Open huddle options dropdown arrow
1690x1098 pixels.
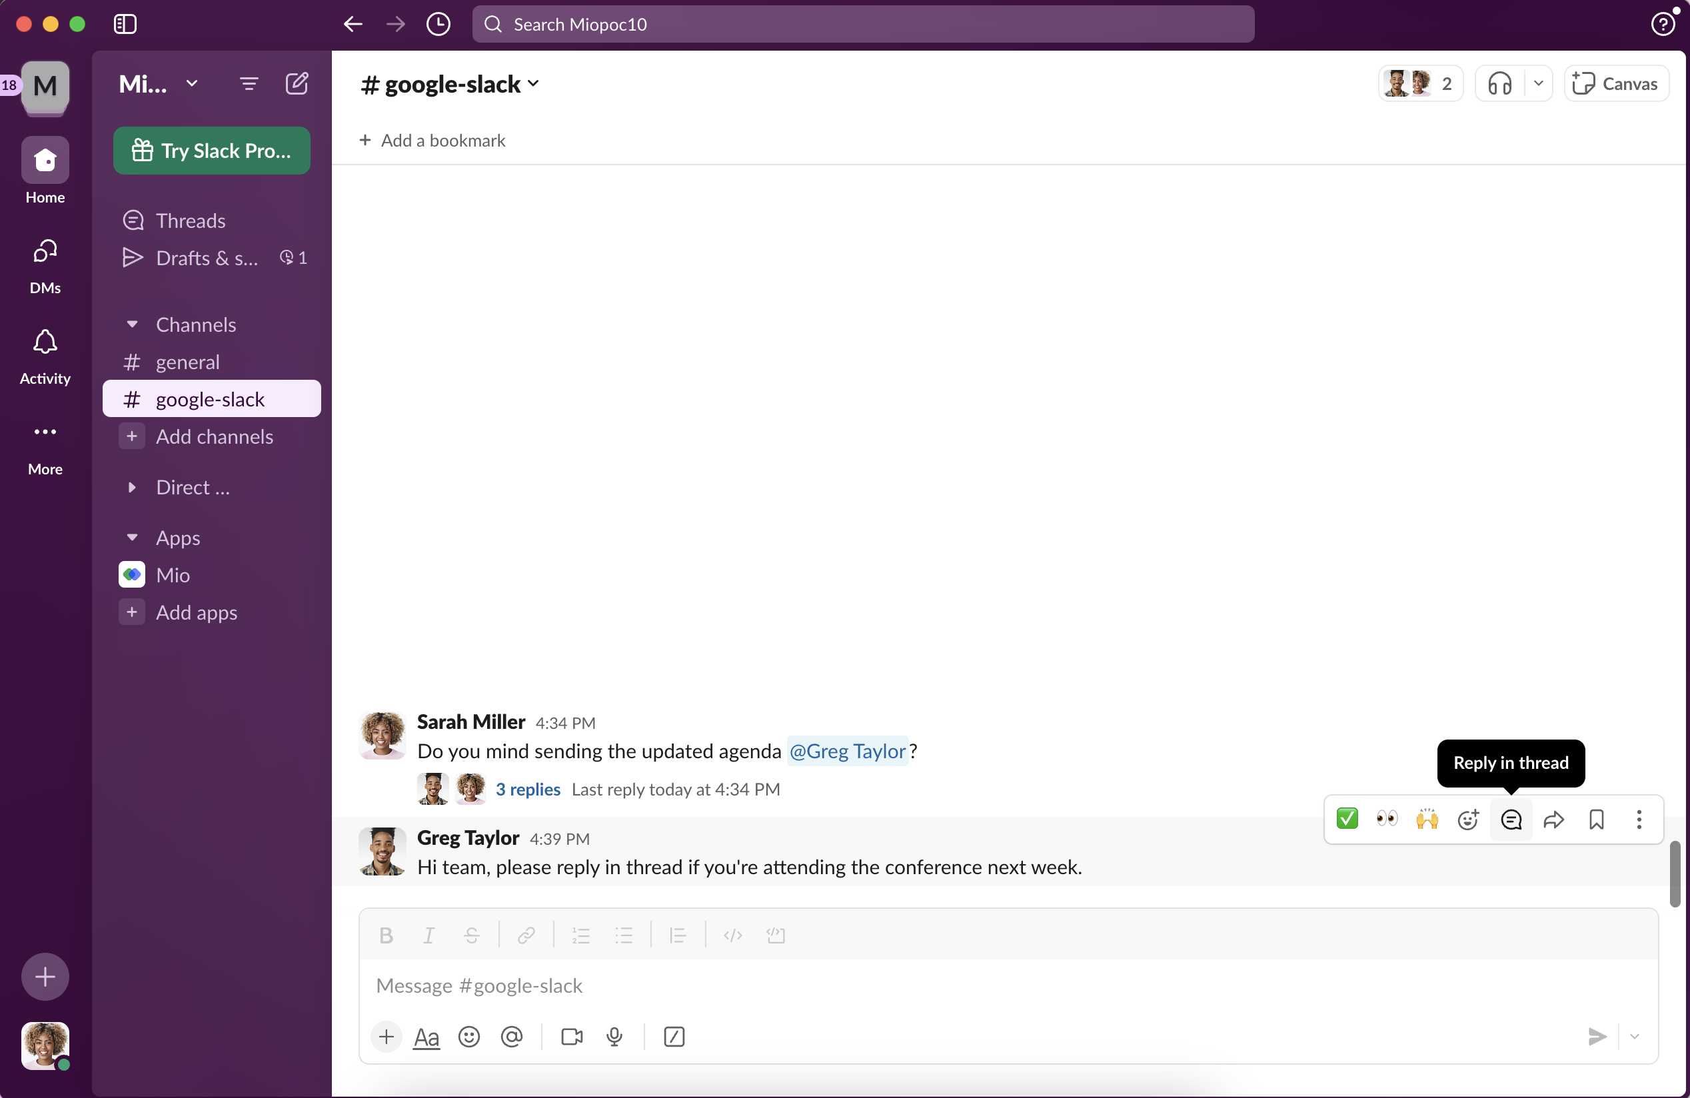tap(1539, 83)
